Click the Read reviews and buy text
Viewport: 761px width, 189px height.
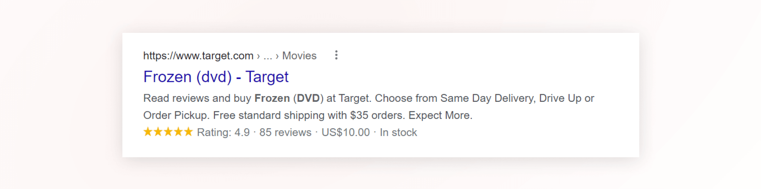point(197,98)
